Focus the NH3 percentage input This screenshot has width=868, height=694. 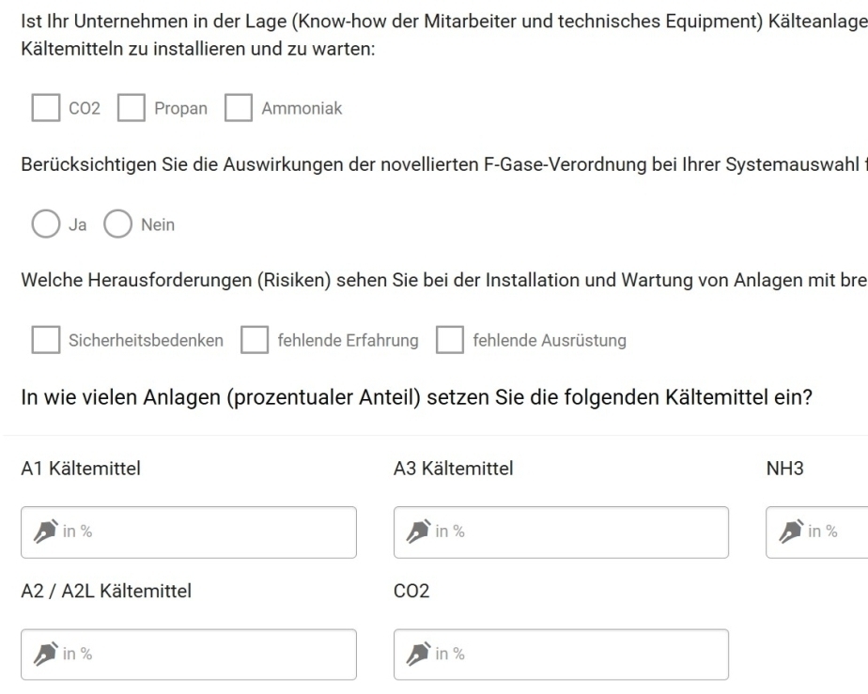click(817, 532)
